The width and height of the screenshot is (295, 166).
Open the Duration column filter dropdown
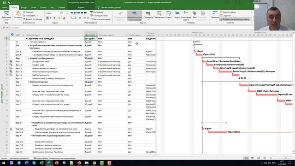96,35
